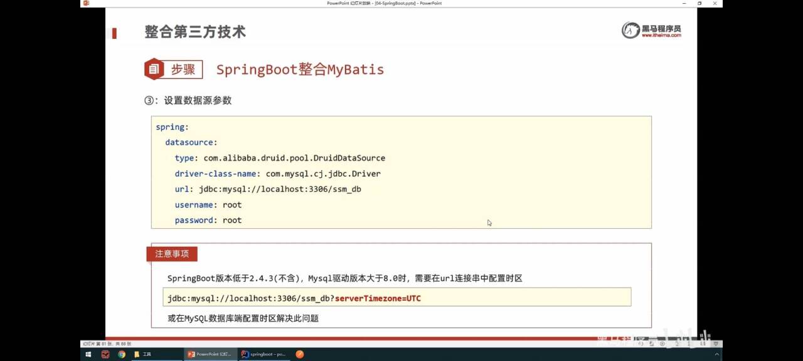
Task: Launch Chrome from the taskbar
Action: pos(122,354)
